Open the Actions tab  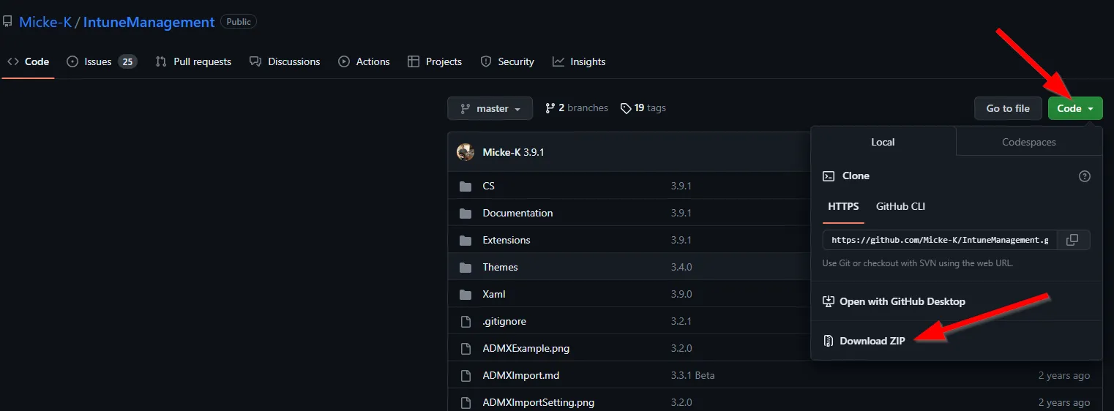(364, 61)
